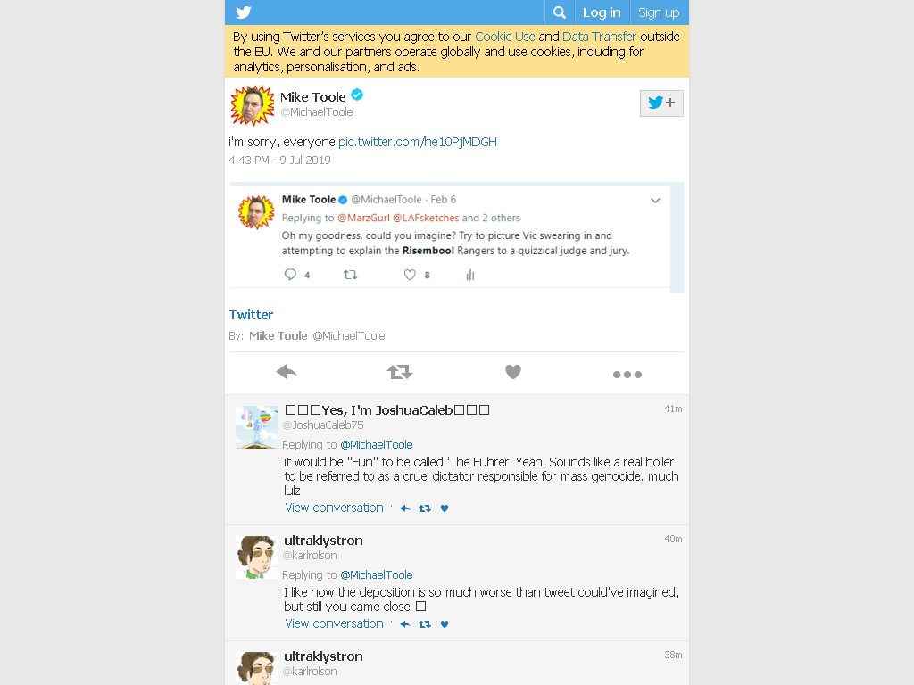Like JoshuaCaleb's reply with small heart
The image size is (914, 685).
coord(445,508)
